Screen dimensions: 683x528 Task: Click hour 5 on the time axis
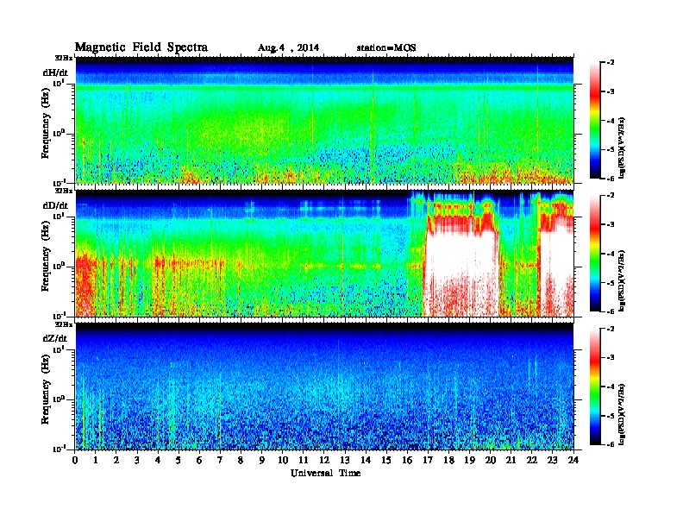179,461
